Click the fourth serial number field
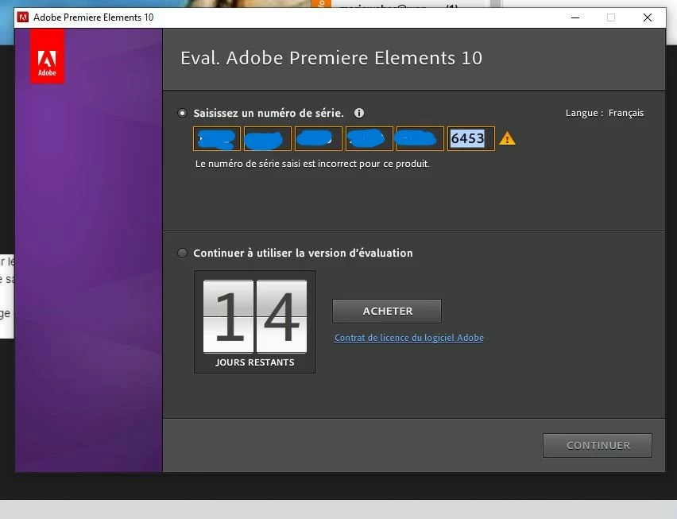 tap(369, 138)
